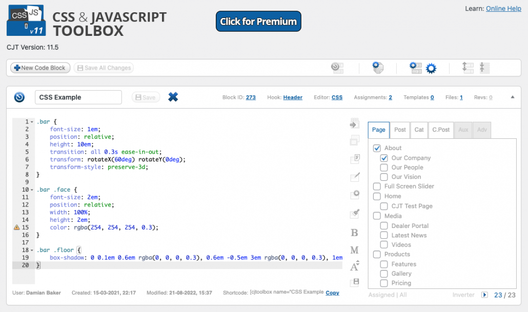Click the collapse all blocks toolbar icon
Screen dimensions: 528x312
tap(484, 68)
